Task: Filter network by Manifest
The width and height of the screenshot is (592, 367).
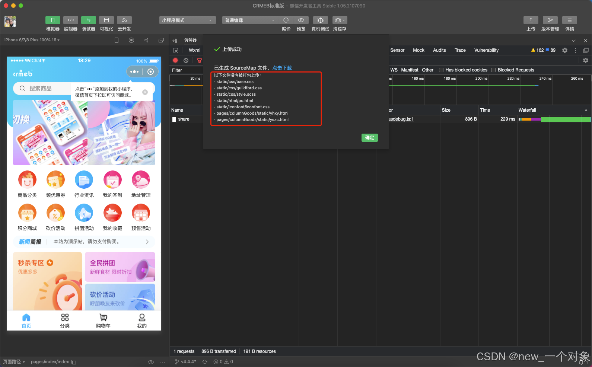Action: [410, 70]
